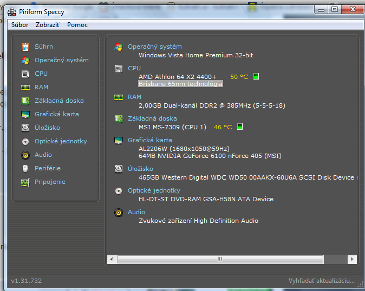Click Audio heading link in summary
This screenshot has height=291, width=365.
tap(136, 212)
